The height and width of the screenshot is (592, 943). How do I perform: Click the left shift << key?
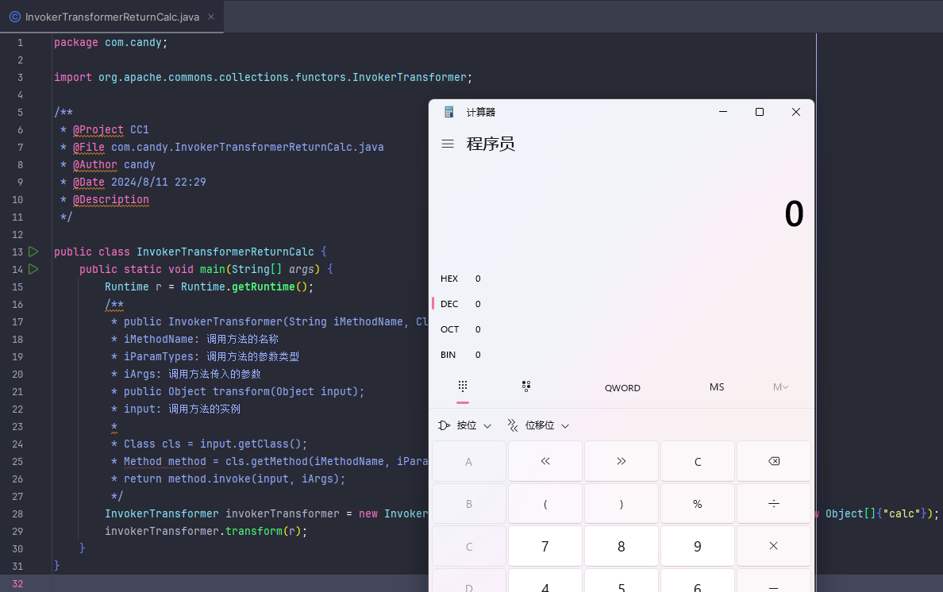(x=545, y=461)
